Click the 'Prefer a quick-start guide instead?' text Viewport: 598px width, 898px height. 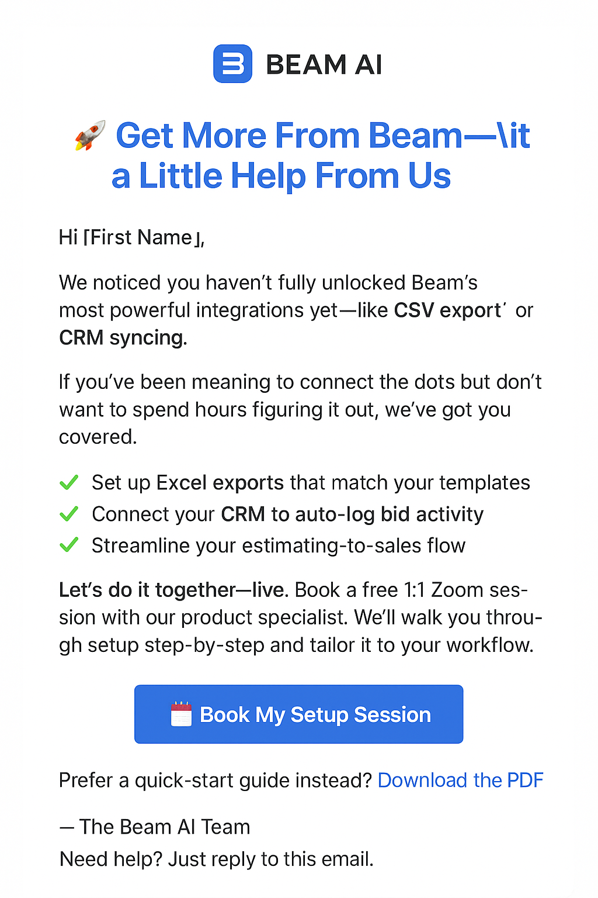215,780
